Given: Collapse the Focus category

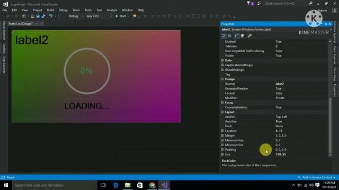Looking at the screenshot, I should (222, 103).
